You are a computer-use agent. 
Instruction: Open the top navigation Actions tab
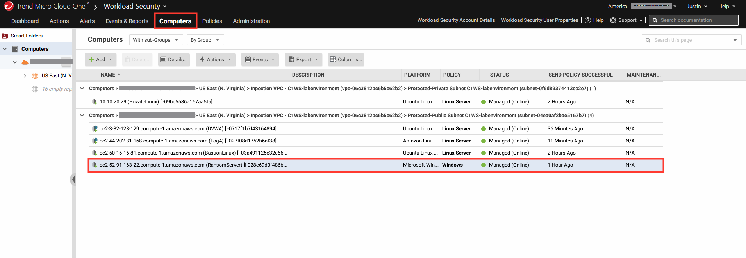pos(59,21)
